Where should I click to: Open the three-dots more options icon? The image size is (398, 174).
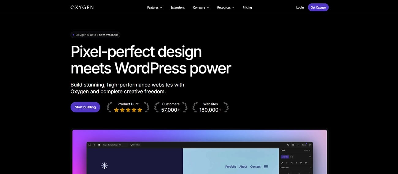[298, 145]
